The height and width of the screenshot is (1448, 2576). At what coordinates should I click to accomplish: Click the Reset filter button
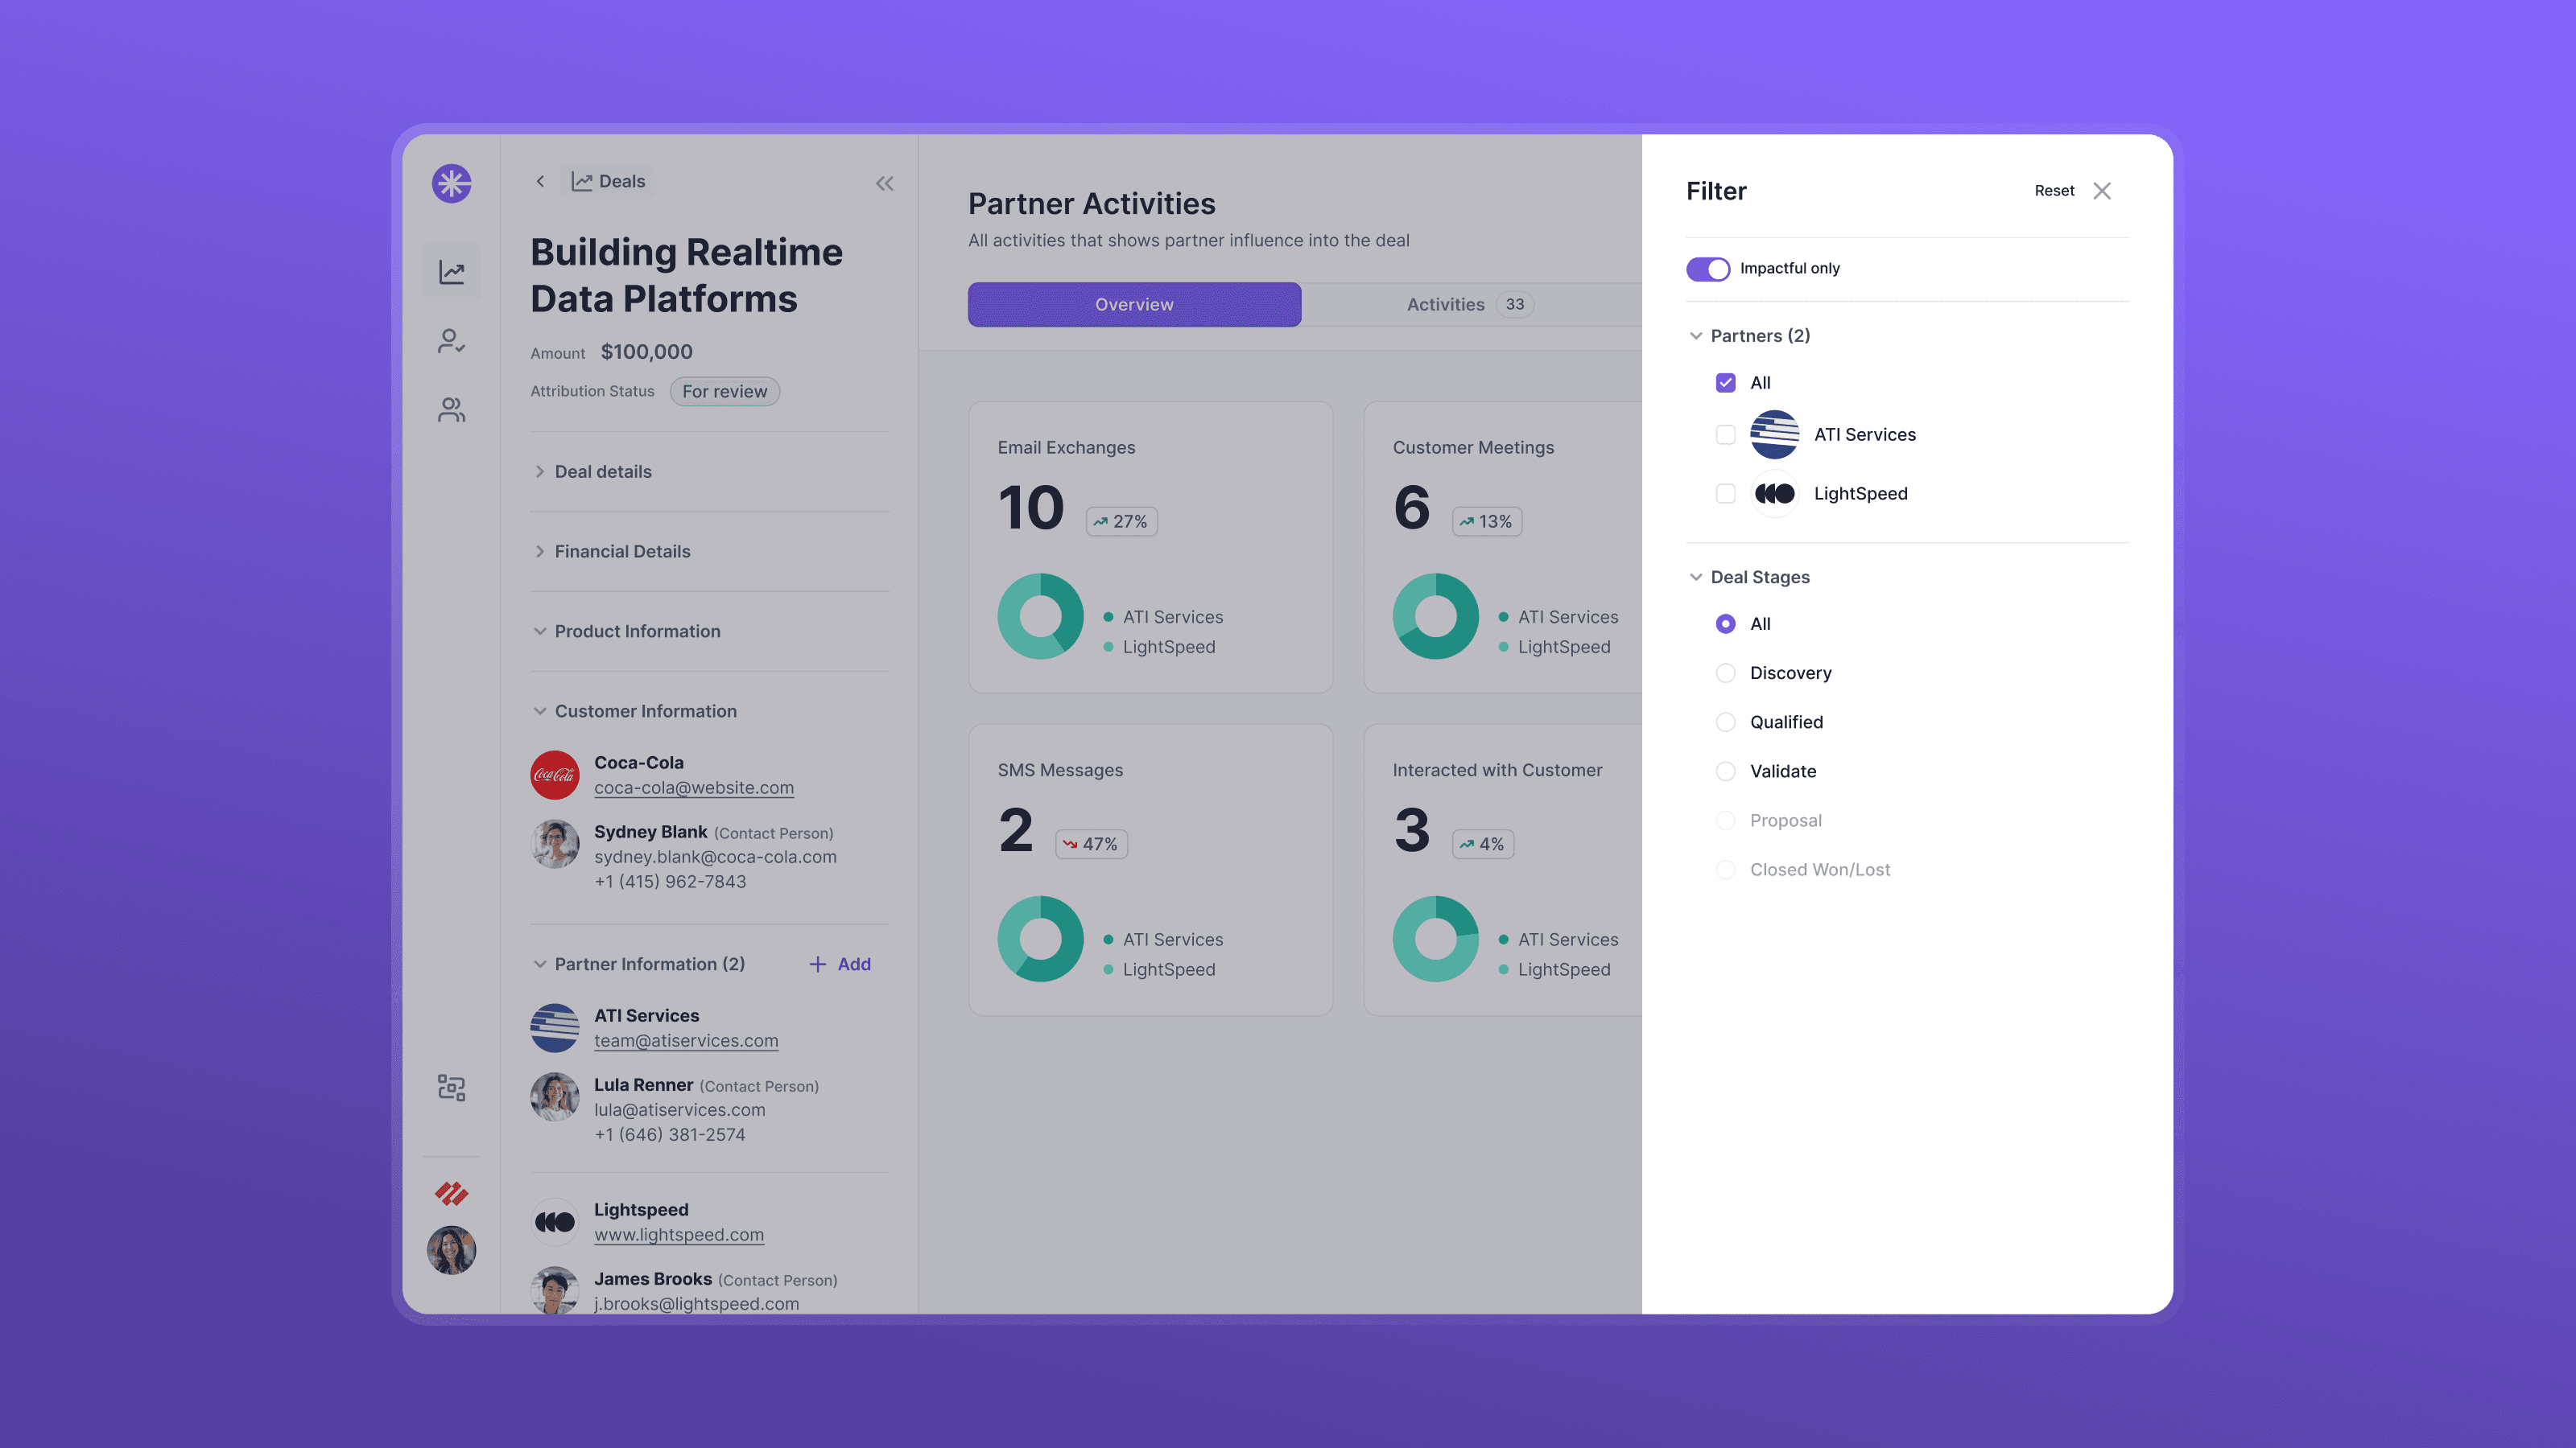click(2054, 191)
